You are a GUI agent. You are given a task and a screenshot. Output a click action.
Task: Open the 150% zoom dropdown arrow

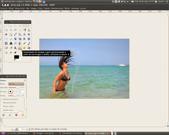click(27, 129)
